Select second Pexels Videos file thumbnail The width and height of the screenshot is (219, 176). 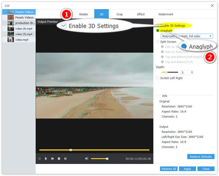[11, 17]
